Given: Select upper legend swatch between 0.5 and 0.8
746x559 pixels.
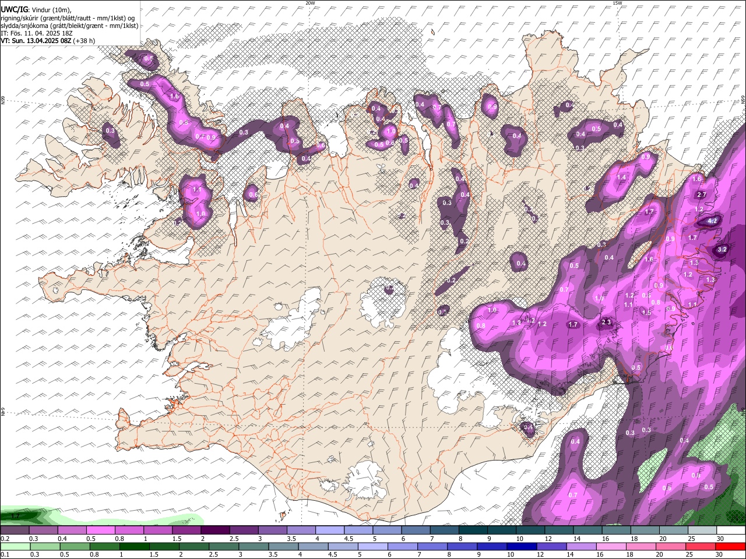Looking at the screenshot, I should 100,530.
